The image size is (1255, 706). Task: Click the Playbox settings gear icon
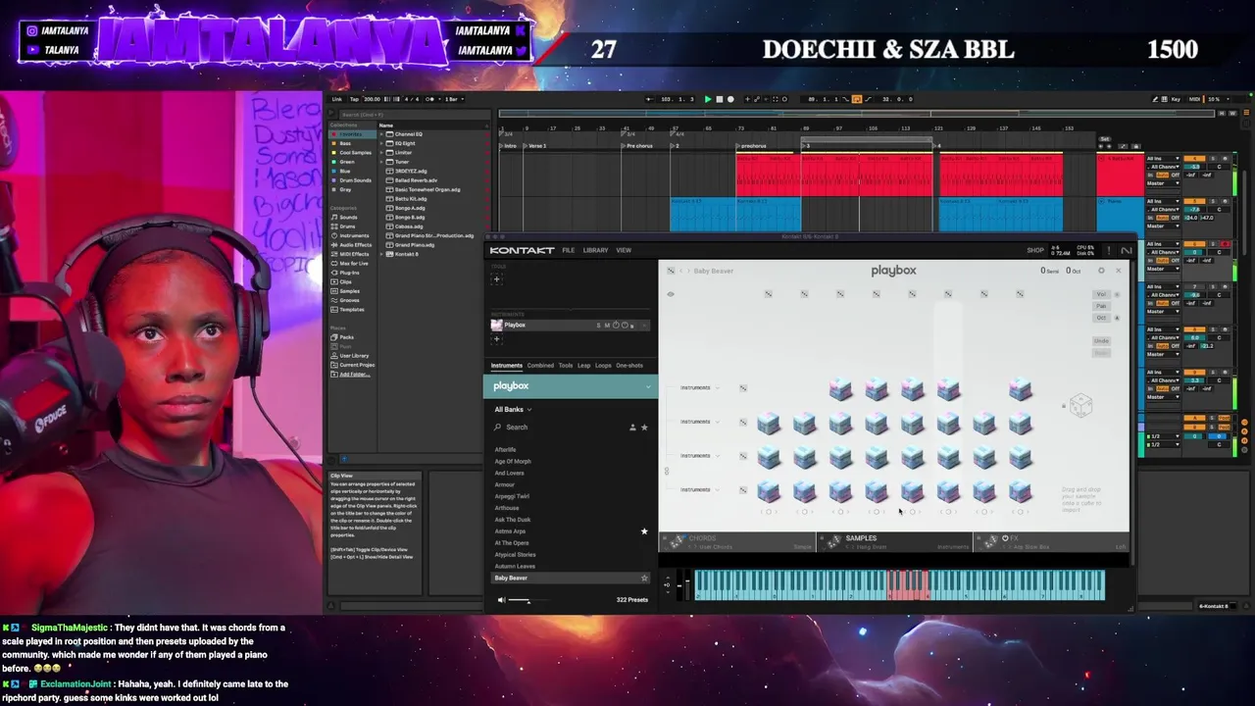coord(1101,271)
